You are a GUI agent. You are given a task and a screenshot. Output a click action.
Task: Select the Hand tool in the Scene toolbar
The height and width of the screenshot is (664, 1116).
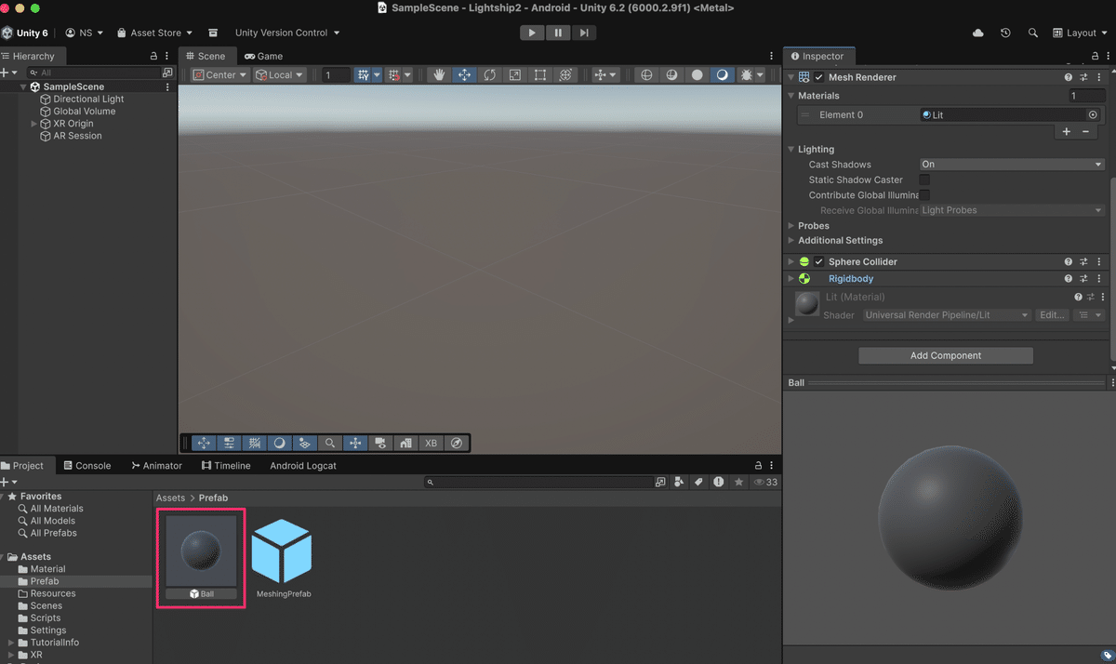[x=438, y=74]
